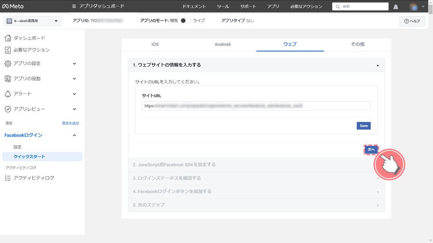433x243 pixels.
Task: Click the アプリの設定 gear icon
Action: pos(8,63)
